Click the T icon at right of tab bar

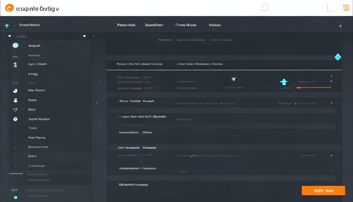(340, 26)
